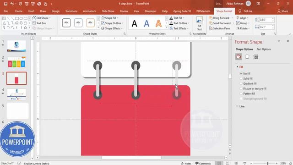Click the Notes button in status bar
The height and width of the screenshot is (165, 293).
pos(186,163)
